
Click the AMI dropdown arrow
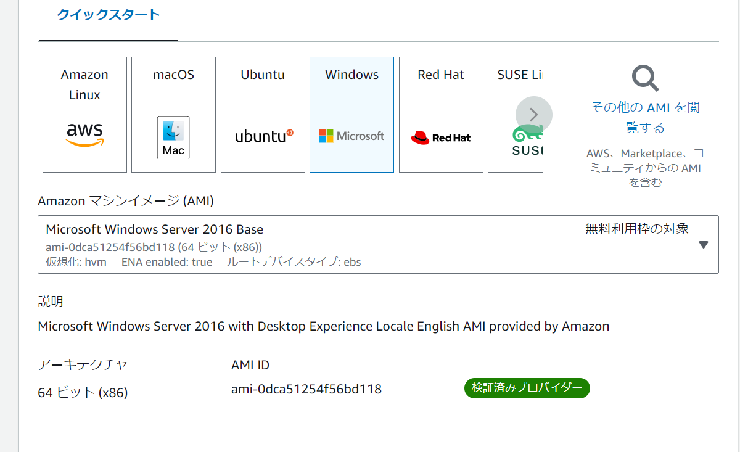coord(704,245)
